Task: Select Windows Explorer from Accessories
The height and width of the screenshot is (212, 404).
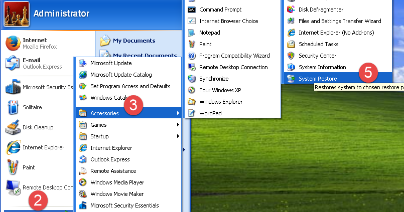Action: pyautogui.click(x=233, y=102)
